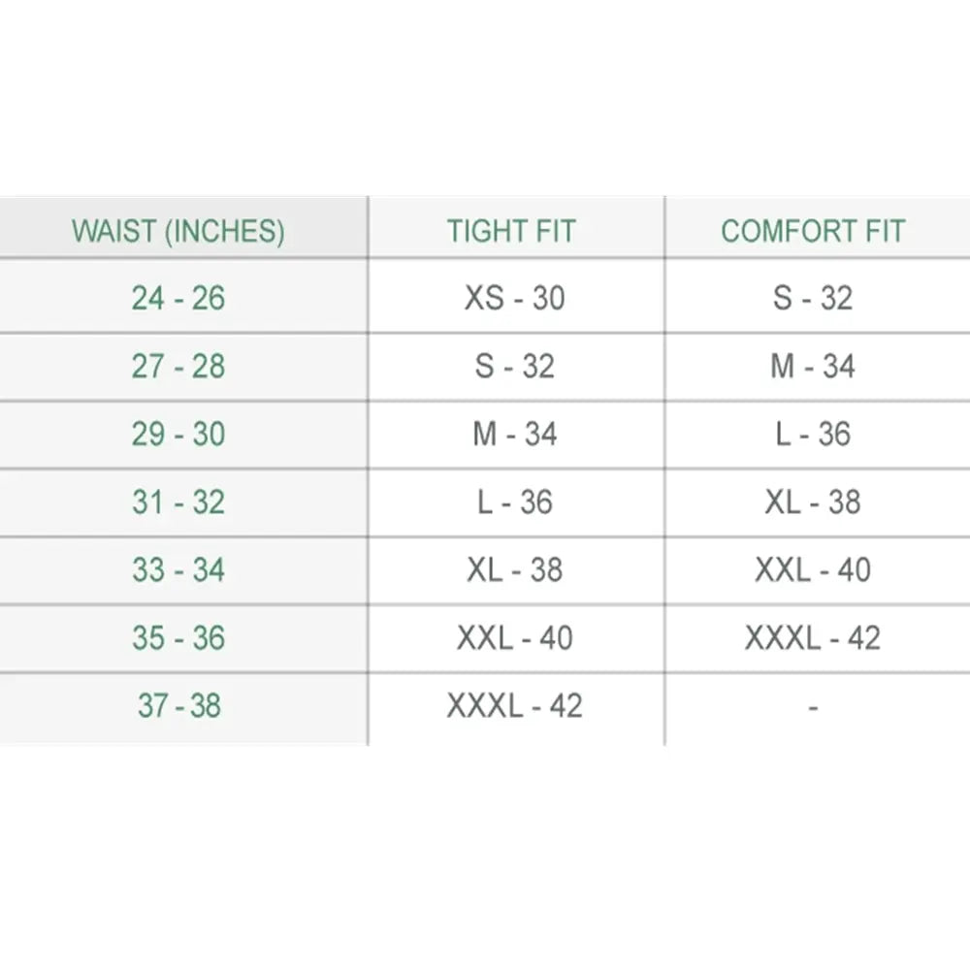Select the 27 - 28 waist cell
The image size is (970, 970).
[x=178, y=366]
